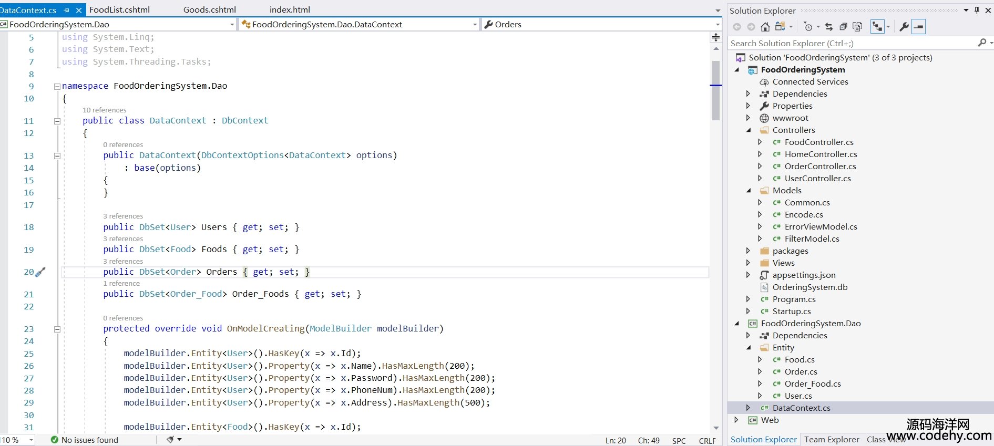Image resolution: width=994 pixels, height=446 pixels.
Task: Switch to Goods.cshtml tab
Action: pyautogui.click(x=210, y=9)
